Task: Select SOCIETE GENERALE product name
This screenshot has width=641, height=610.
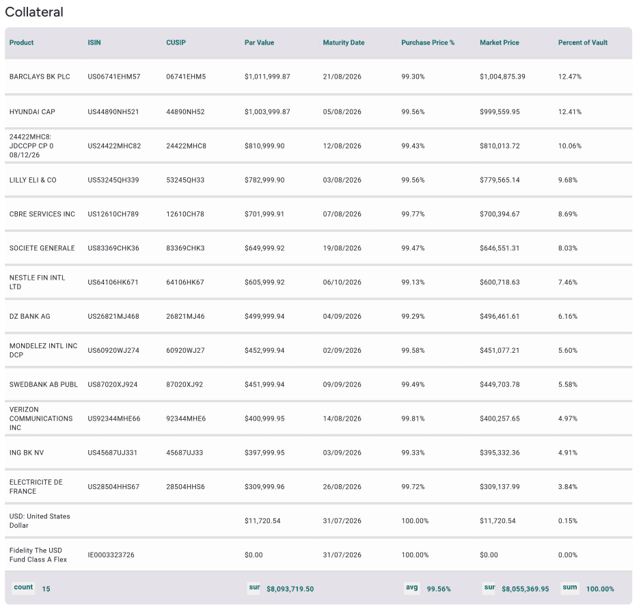Action: [42, 248]
